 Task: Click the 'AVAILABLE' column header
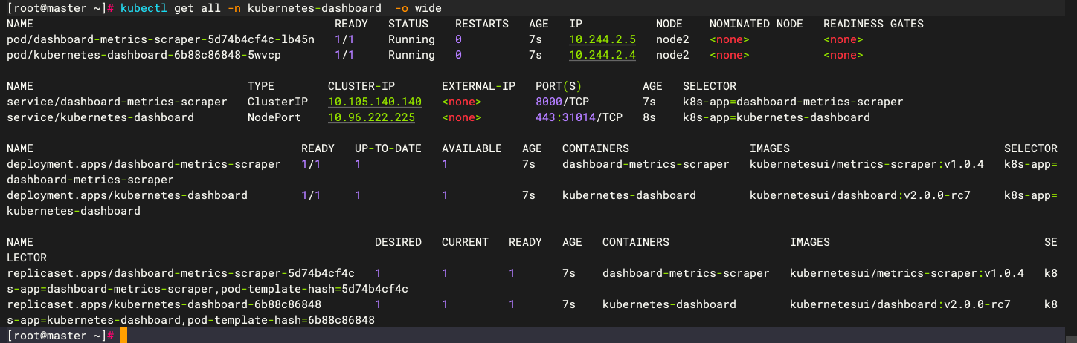(472, 148)
